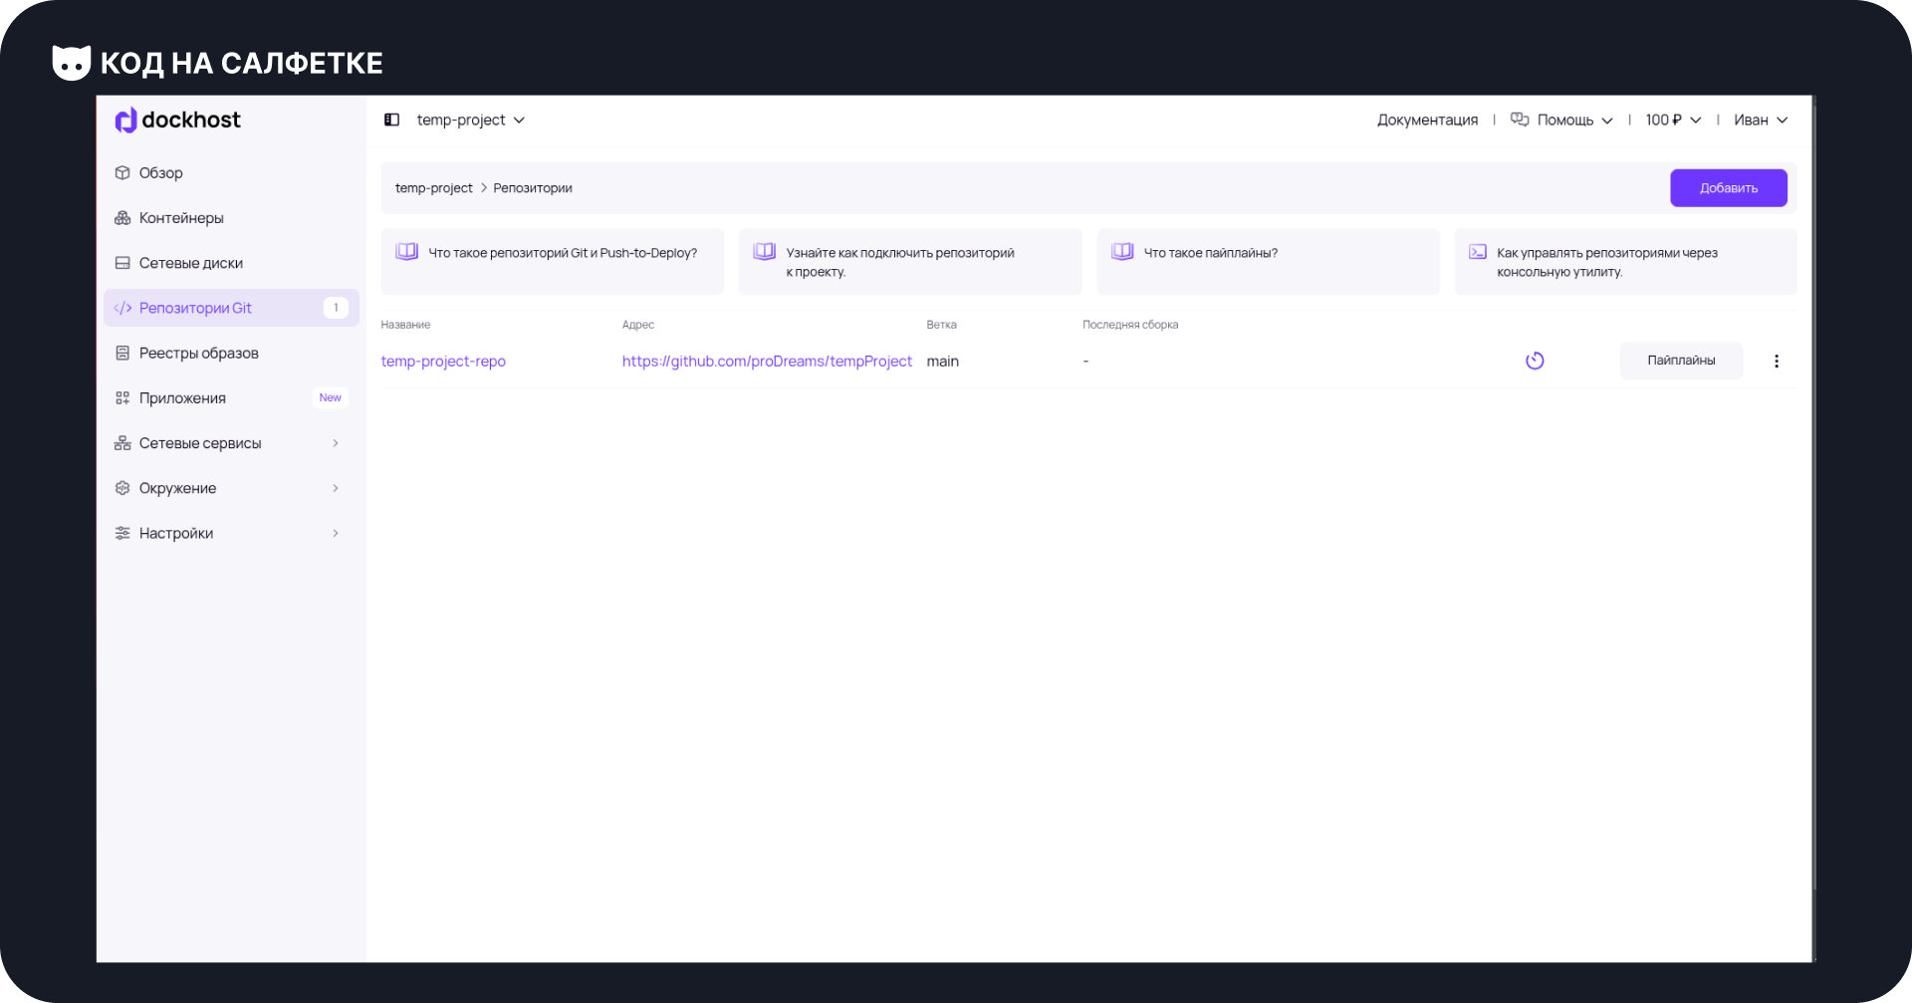Open Контейнеры in the sidebar
The image size is (1912, 1003).
click(231, 218)
